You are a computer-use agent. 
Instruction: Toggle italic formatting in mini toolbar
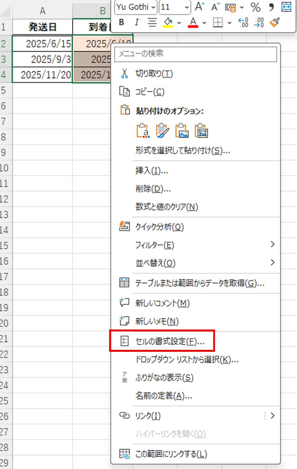(137, 22)
